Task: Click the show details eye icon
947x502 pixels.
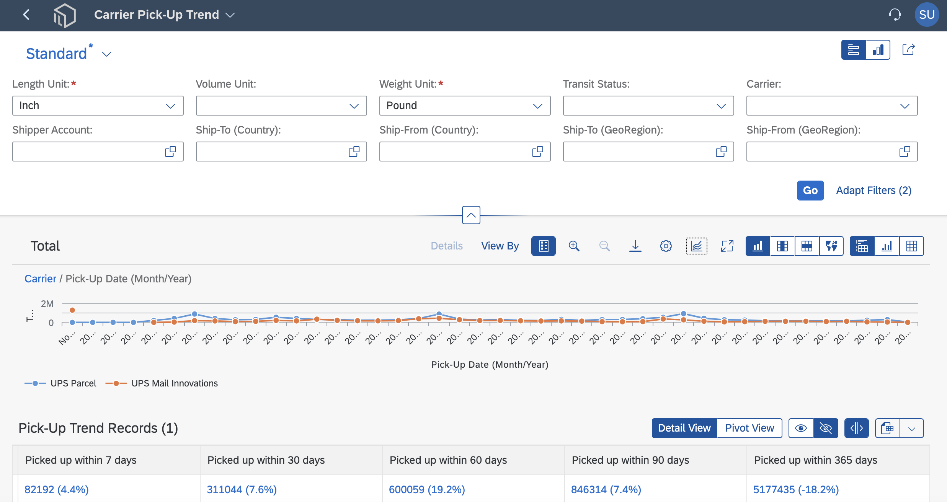Action: click(x=801, y=428)
